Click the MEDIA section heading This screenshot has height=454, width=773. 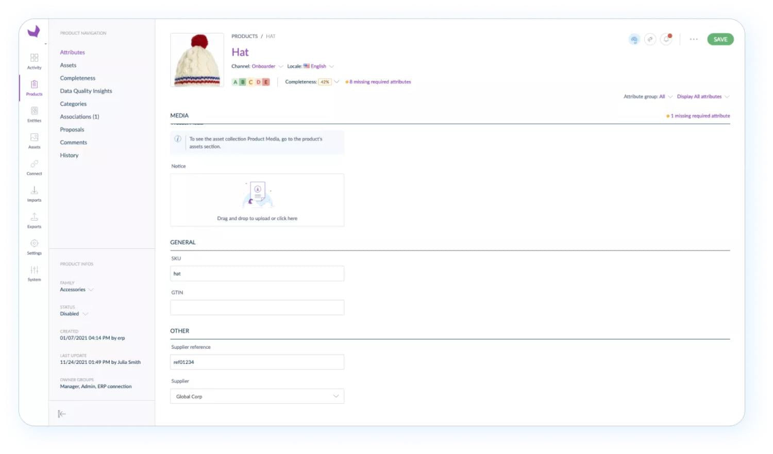(x=179, y=116)
